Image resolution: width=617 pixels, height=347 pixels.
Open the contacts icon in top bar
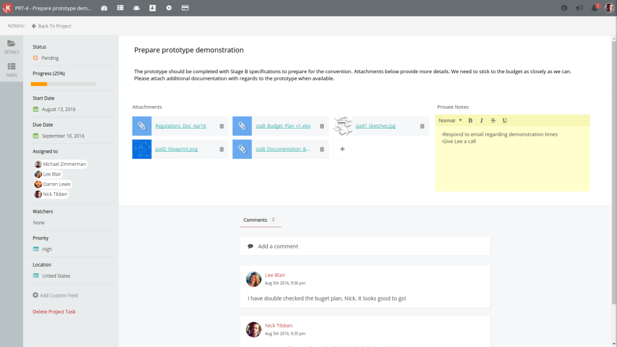(153, 8)
